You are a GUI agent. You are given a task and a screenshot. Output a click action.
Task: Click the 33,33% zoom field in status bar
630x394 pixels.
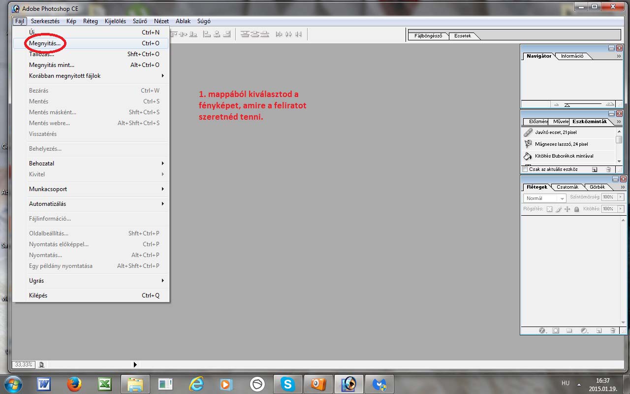[x=24, y=364]
